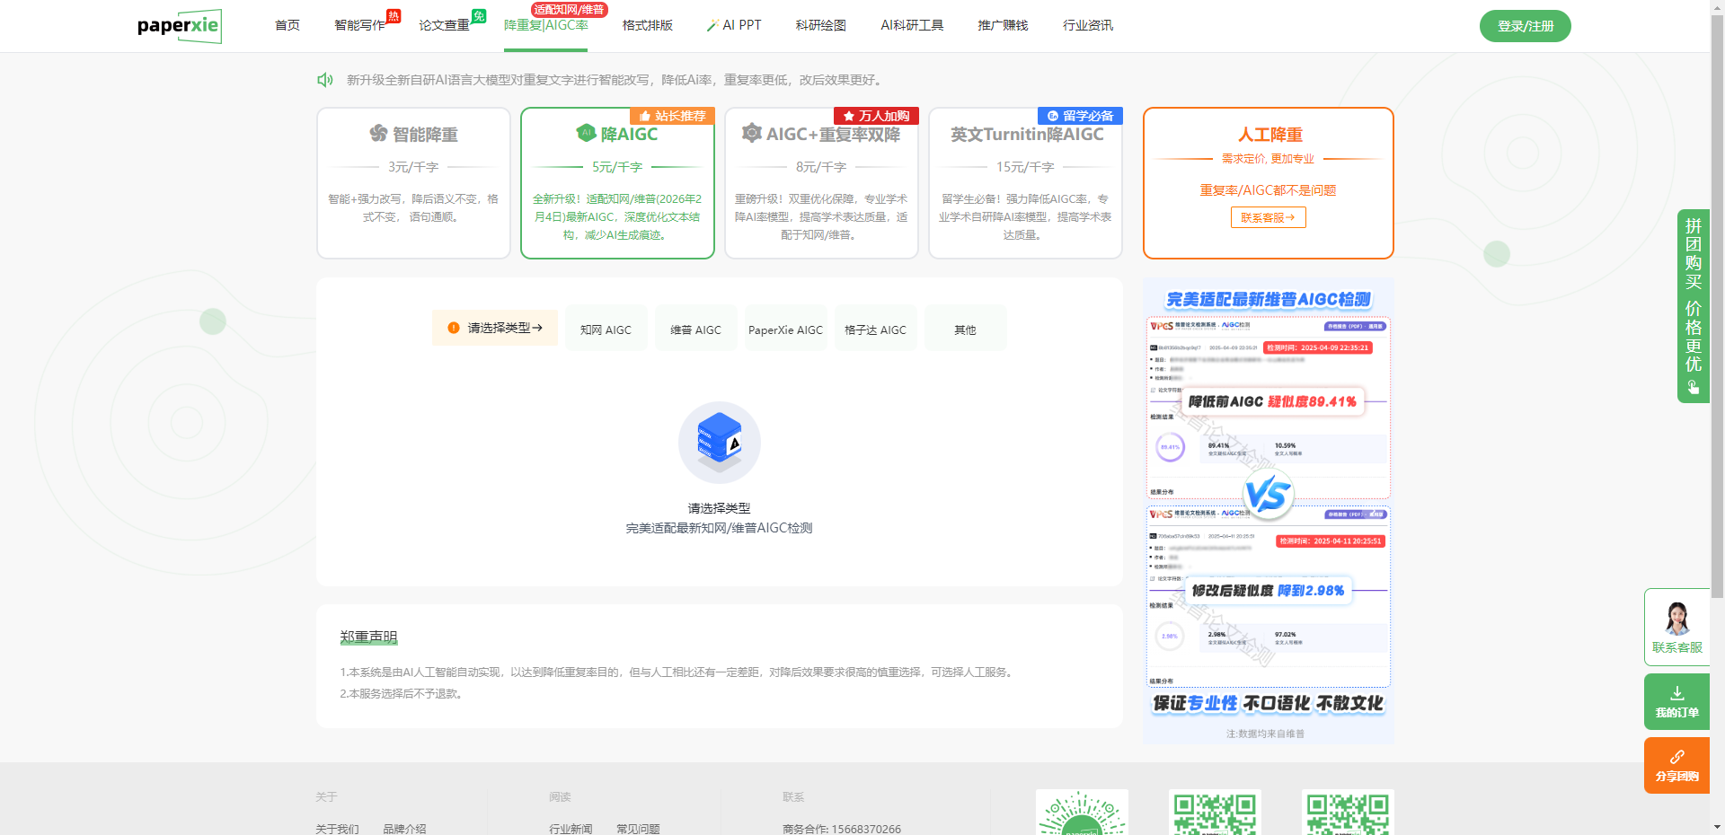The image size is (1725, 835).
Task: Select the AIGC+重复率双降 8元/千字 card
Action: click(821, 183)
